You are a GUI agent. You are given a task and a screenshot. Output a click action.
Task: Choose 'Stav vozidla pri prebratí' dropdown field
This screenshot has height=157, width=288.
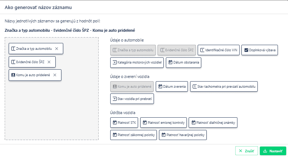132,99
